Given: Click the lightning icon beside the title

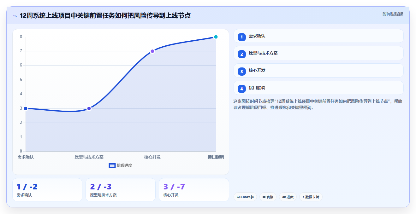Looking at the screenshot, I should click(x=15, y=16).
